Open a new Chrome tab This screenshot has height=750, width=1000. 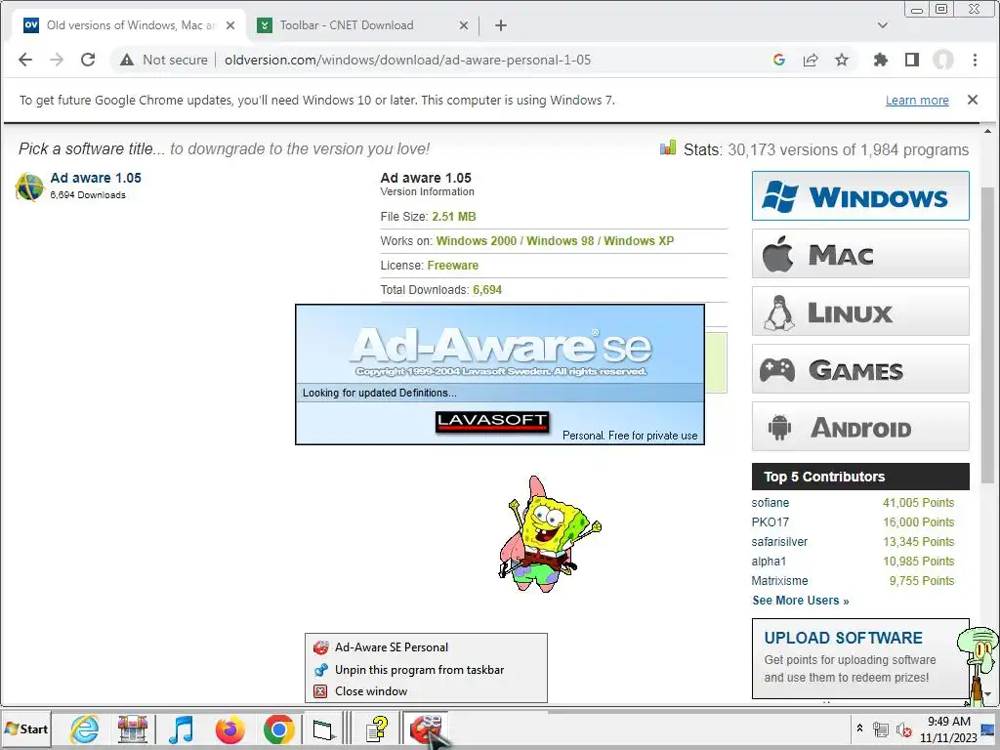[x=501, y=25]
